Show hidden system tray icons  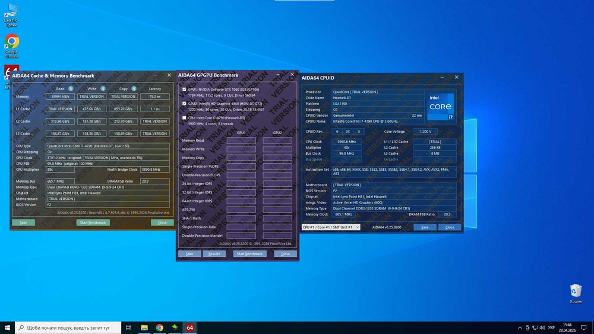tap(520, 327)
